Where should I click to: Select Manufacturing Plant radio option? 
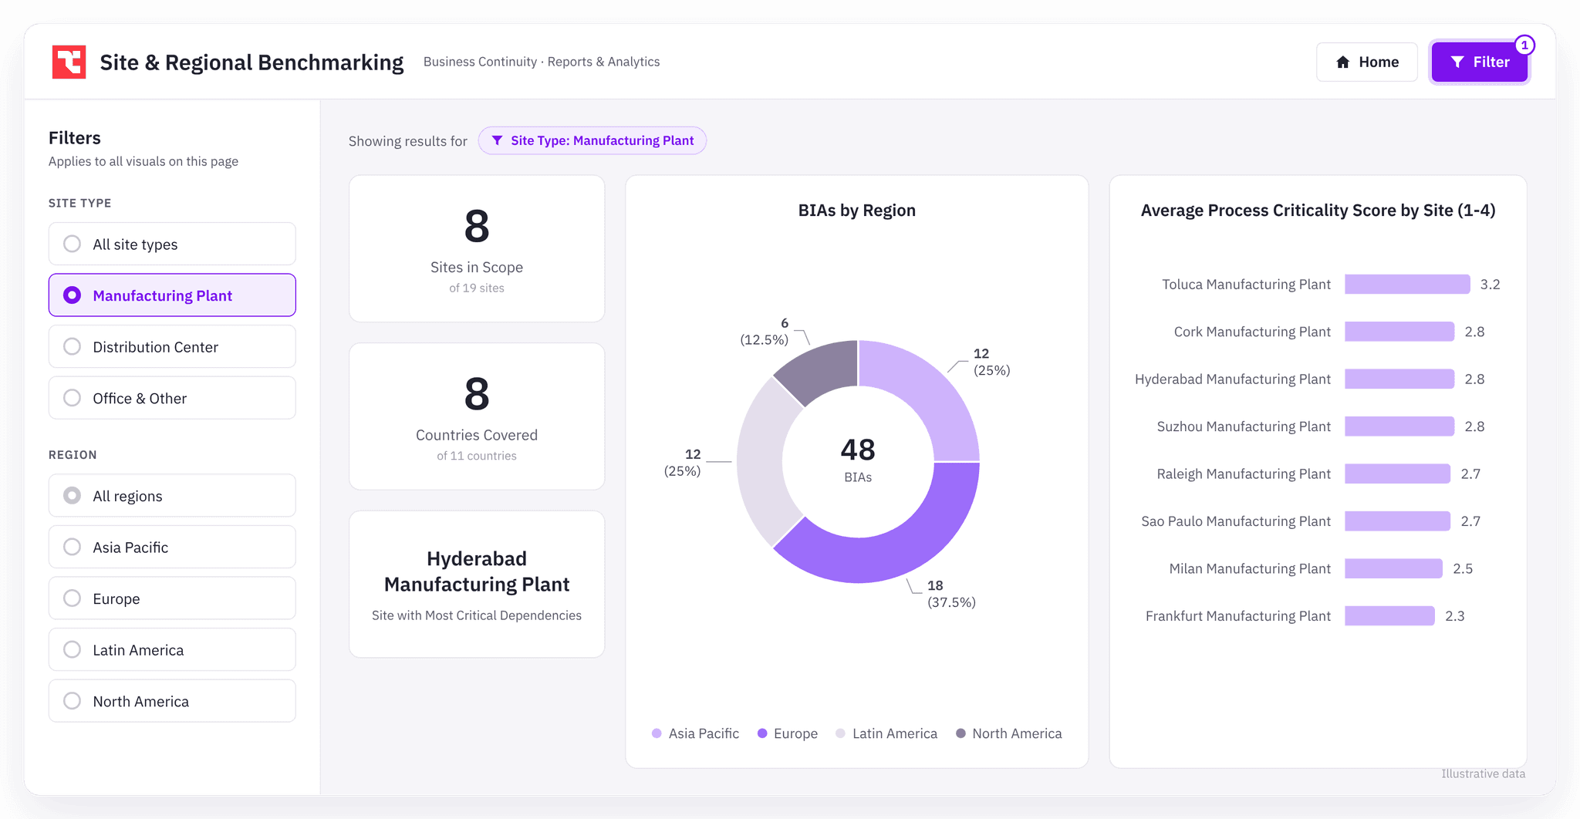point(172,295)
